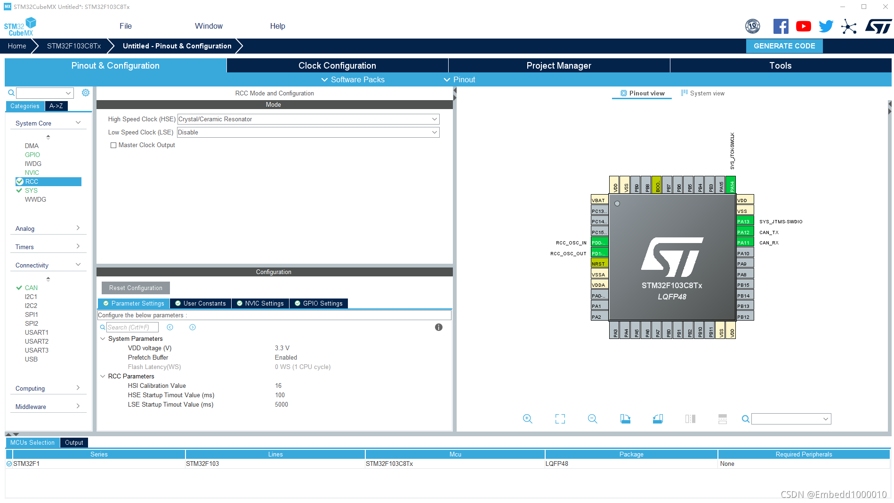The image size is (894, 503).
Task: Switch to the Clock Configuration tab
Action: (x=337, y=65)
